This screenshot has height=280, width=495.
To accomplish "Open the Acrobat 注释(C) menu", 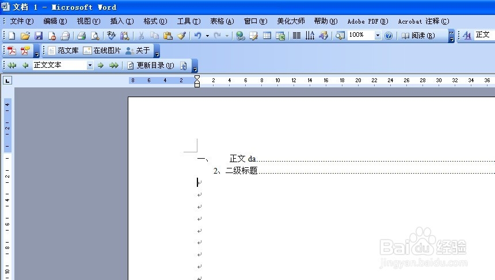I will tap(424, 21).
